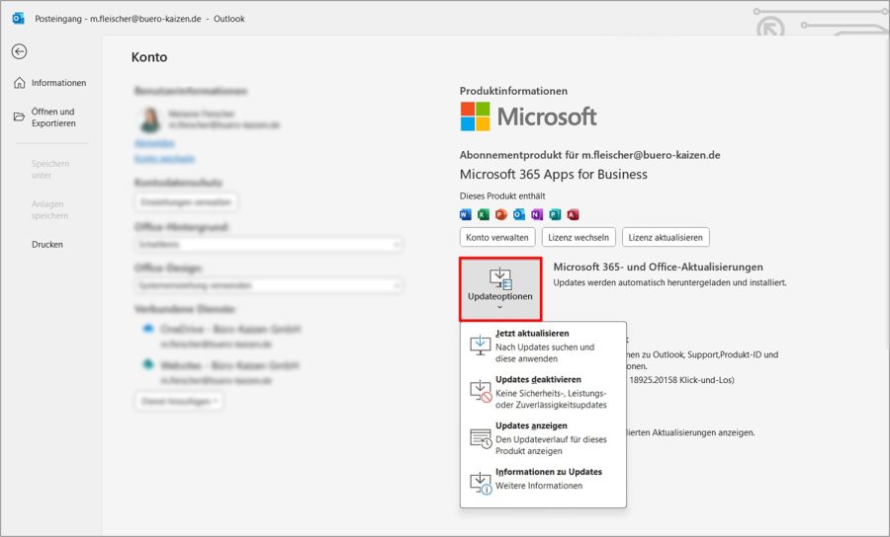Click the Microsoft 365- und Office-Aktualisierungen heading

click(658, 267)
